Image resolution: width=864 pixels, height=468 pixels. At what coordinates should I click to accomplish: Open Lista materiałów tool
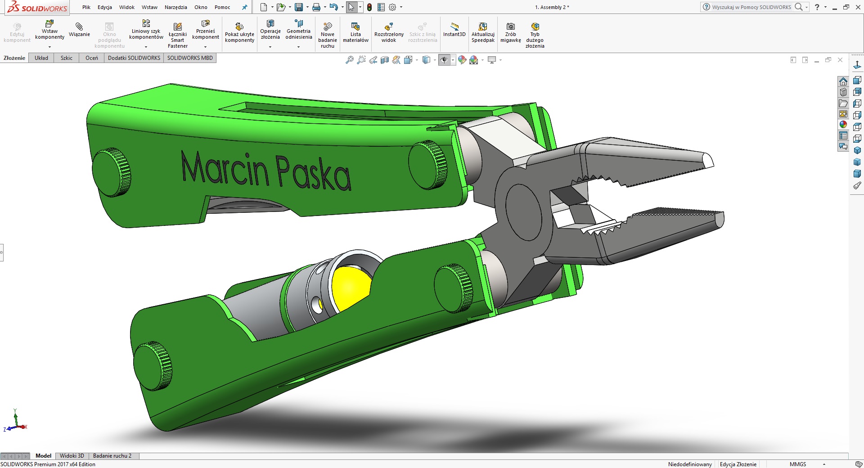pos(355,32)
